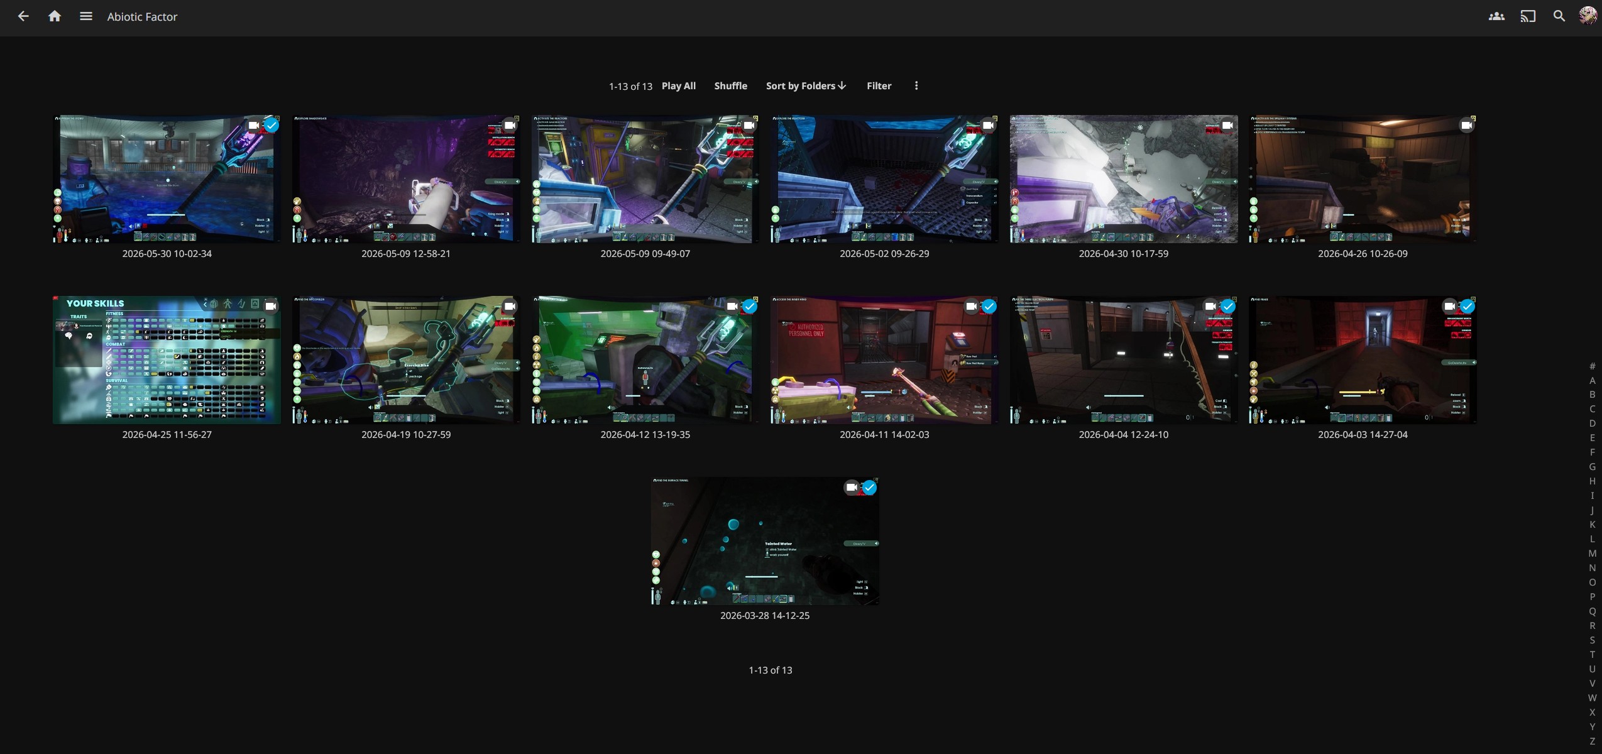Open video title 2026-03-28 14-12-25

(x=765, y=615)
